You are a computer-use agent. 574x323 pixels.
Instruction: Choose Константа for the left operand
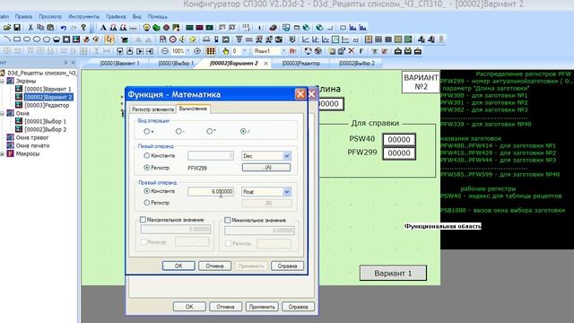(147, 155)
